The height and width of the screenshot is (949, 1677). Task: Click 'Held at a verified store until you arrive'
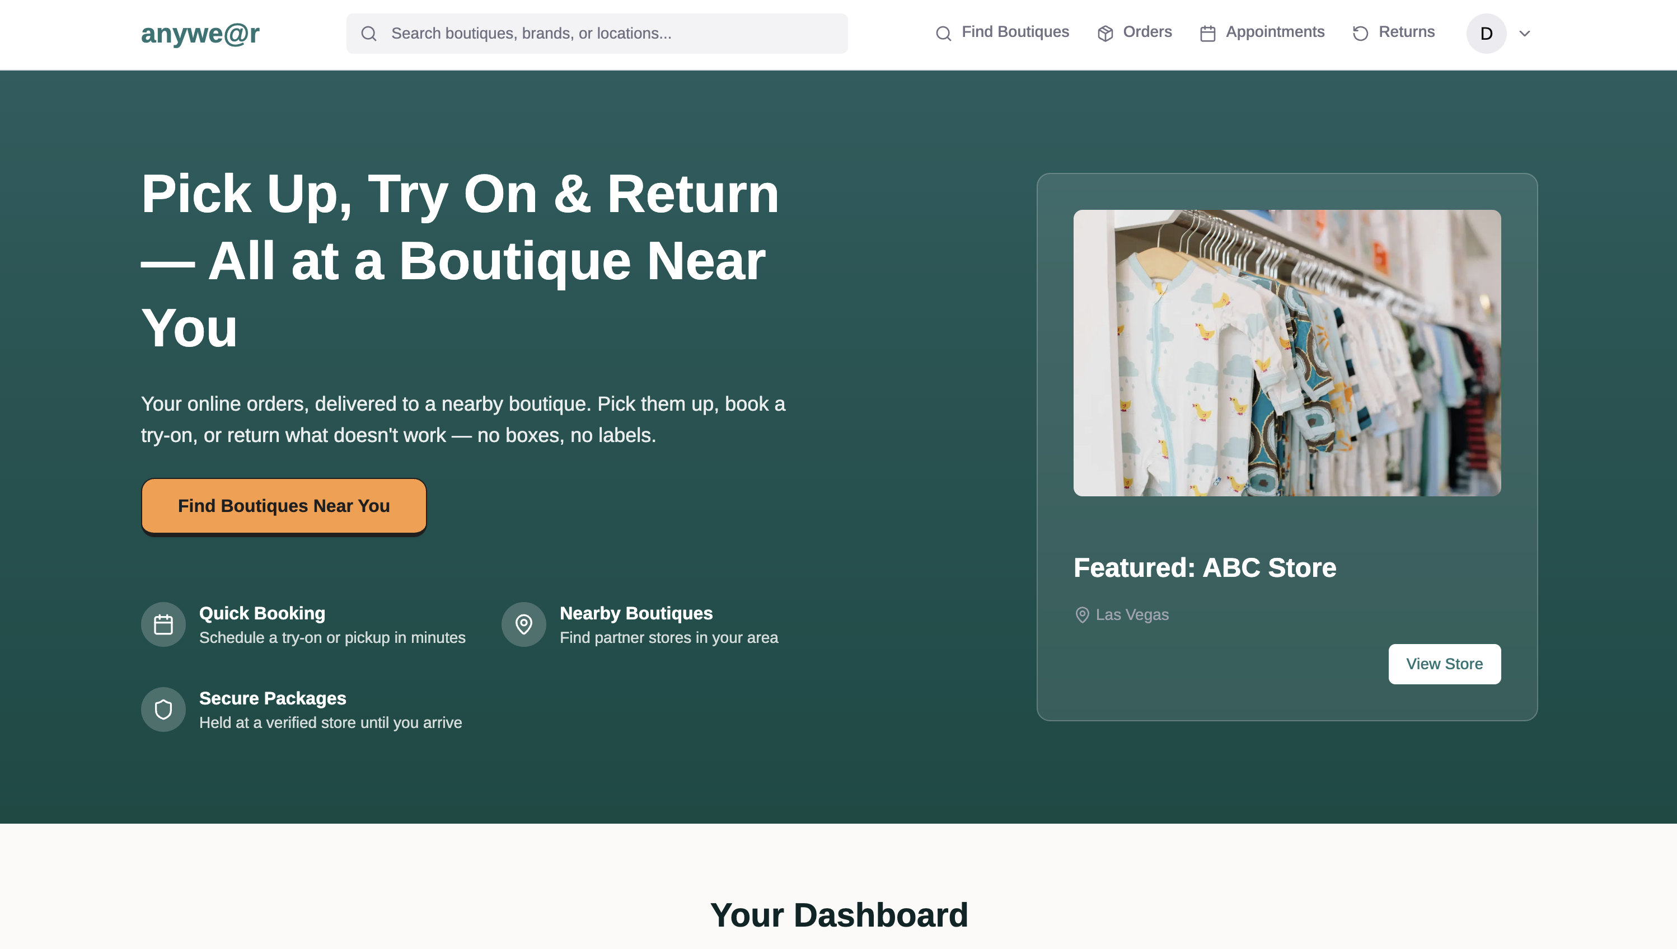[x=330, y=723]
